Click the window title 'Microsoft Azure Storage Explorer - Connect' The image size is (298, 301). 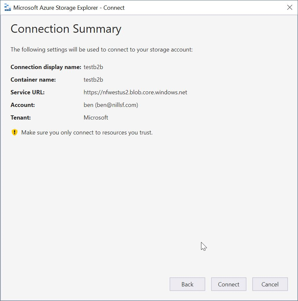[69, 8]
